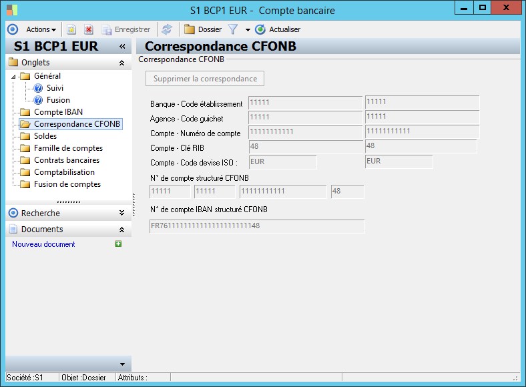Open the Comptabilisation folder

pos(64,172)
